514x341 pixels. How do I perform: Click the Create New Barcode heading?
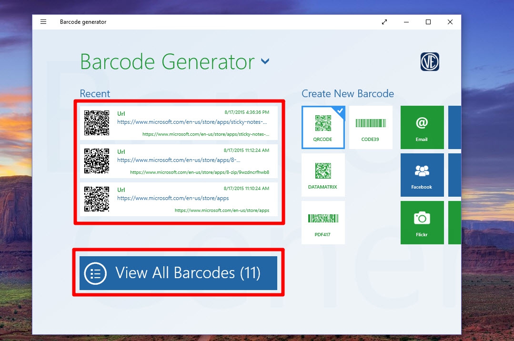coord(348,94)
